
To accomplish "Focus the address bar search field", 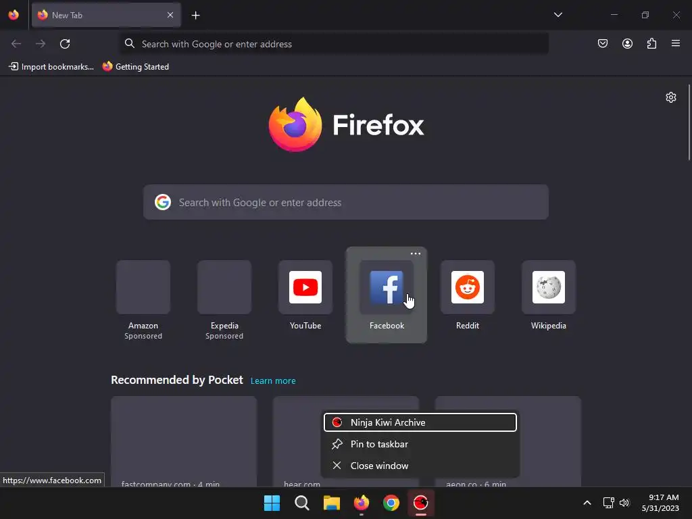I will coord(334,44).
